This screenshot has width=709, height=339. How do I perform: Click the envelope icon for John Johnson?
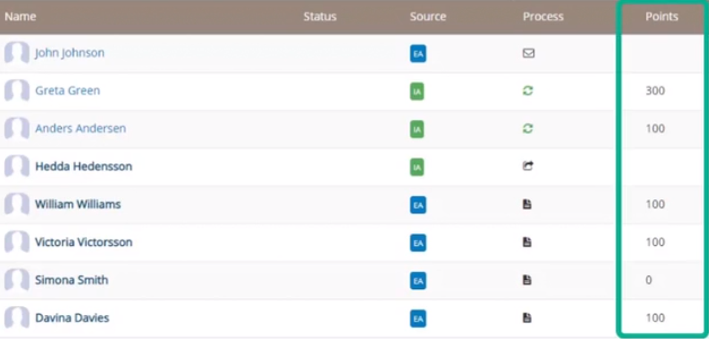528,53
